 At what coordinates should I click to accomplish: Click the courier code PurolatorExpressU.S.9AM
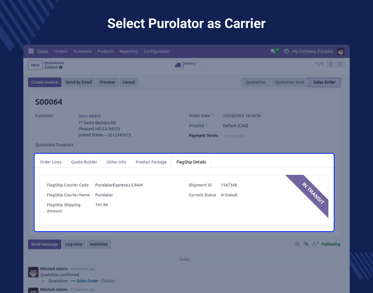(x=119, y=185)
